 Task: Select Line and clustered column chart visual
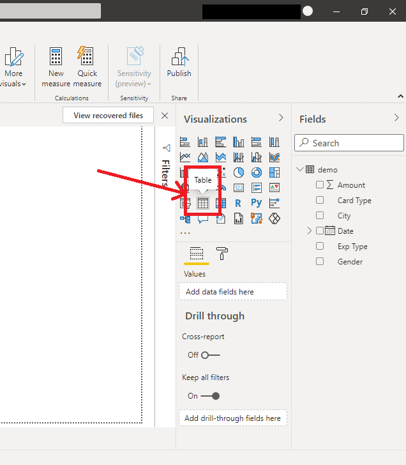click(x=257, y=157)
